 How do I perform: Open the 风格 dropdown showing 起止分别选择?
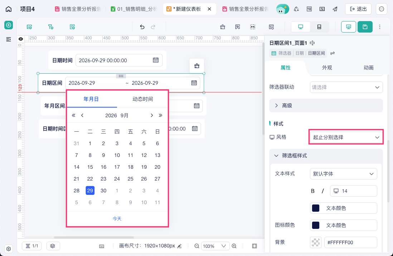pos(346,137)
